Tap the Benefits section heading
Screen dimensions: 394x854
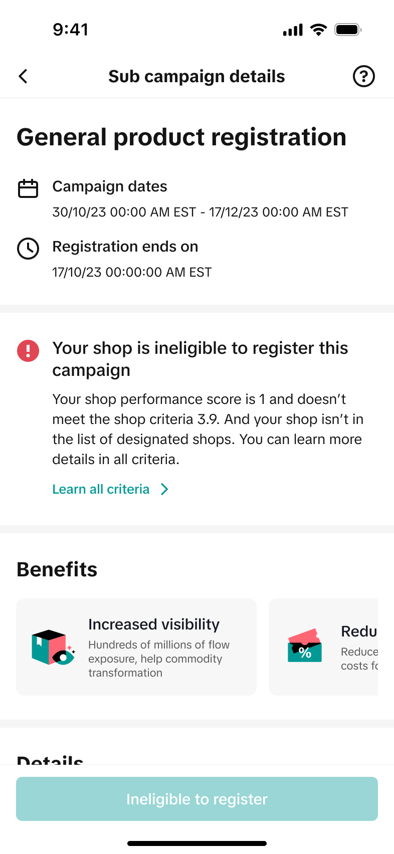point(57,569)
